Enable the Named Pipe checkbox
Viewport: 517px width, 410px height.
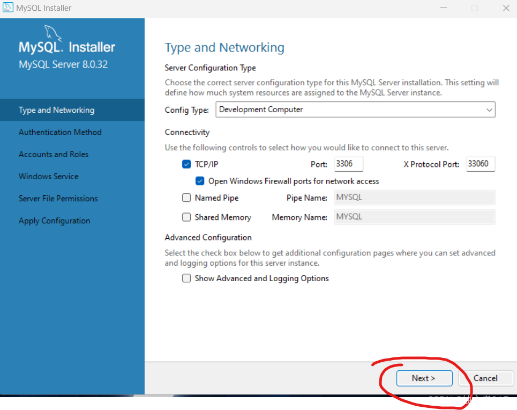(x=186, y=197)
